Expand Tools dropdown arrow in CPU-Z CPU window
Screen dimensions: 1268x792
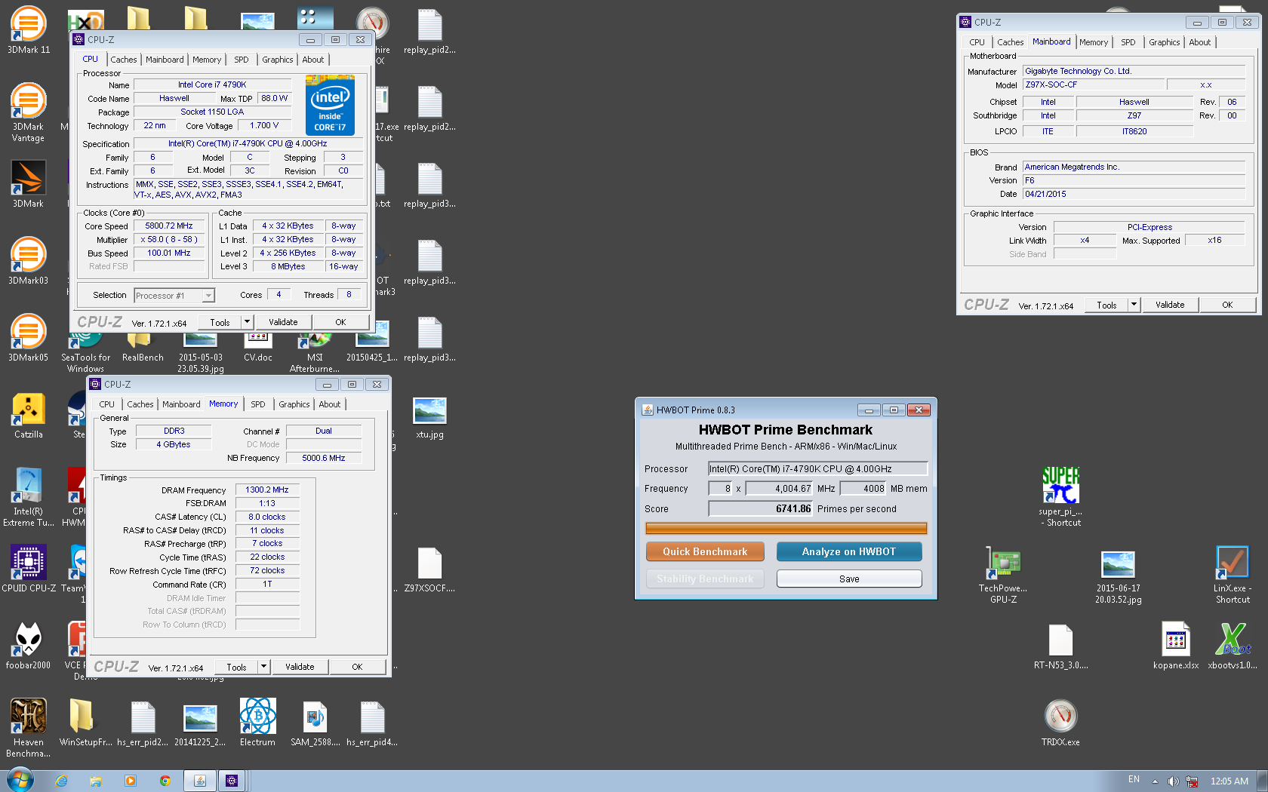(x=246, y=322)
